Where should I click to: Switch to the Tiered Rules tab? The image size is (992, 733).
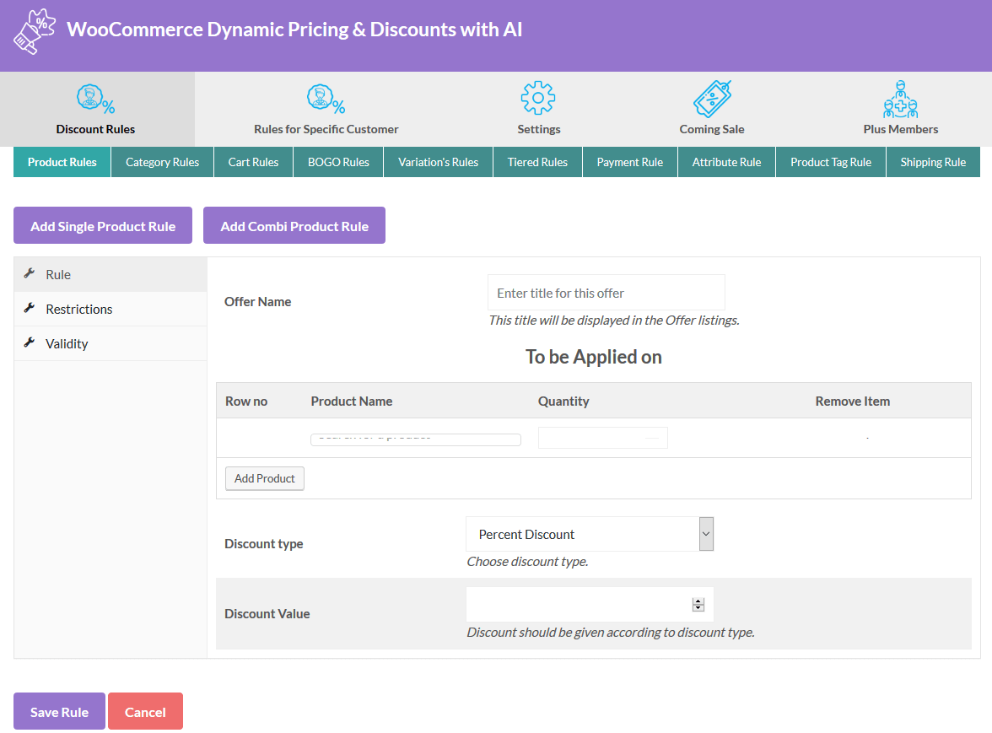pyautogui.click(x=537, y=161)
